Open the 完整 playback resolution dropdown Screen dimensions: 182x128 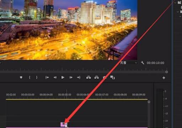129,63
